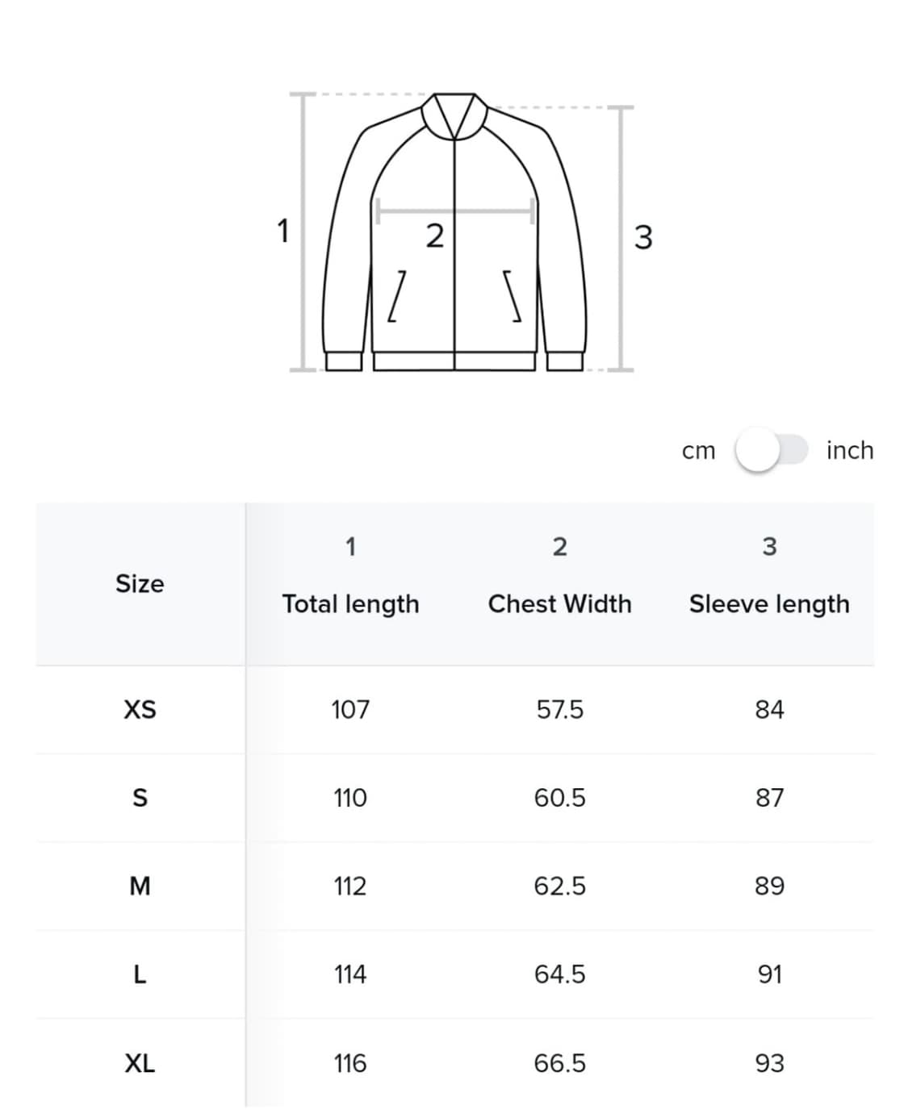
Task: Select the XL size row label
Action: pyautogui.click(x=140, y=1063)
